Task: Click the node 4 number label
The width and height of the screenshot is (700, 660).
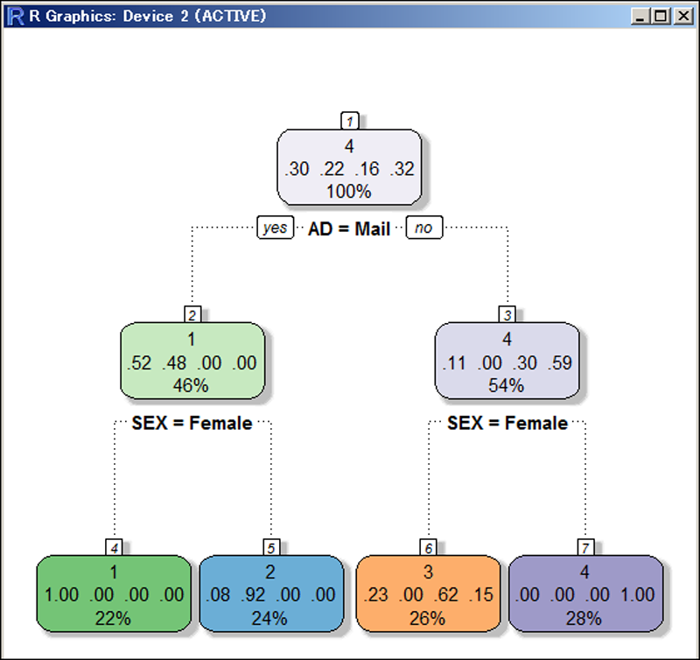Action: tap(114, 547)
